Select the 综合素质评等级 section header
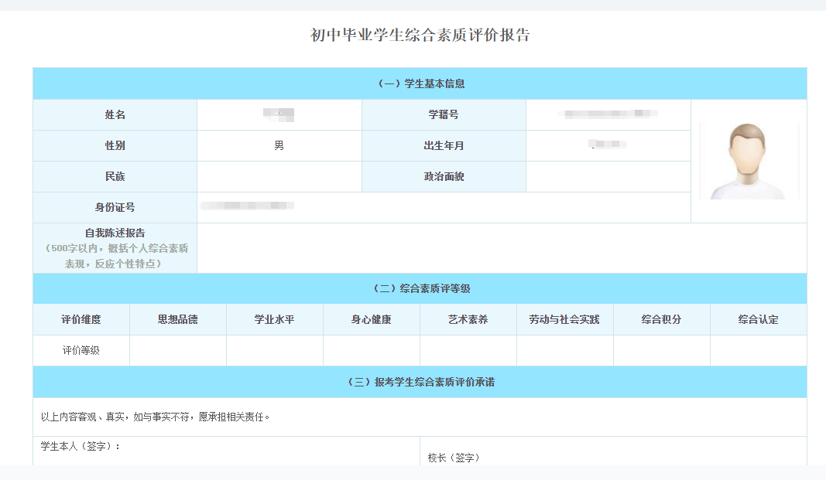 tap(420, 288)
